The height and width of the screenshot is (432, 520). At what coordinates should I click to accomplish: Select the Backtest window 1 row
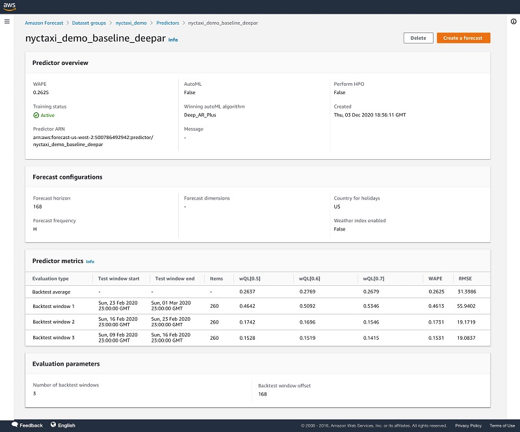point(257,306)
